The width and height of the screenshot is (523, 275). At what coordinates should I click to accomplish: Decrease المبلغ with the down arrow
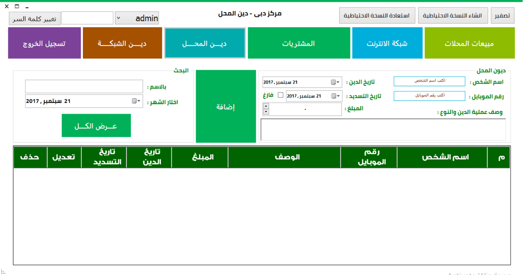pyautogui.click(x=266, y=112)
